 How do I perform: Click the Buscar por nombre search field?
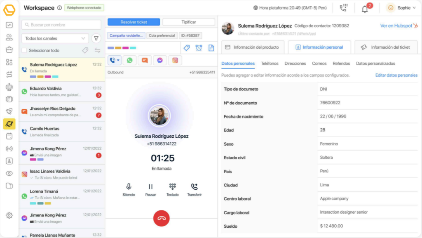(x=61, y=25)
